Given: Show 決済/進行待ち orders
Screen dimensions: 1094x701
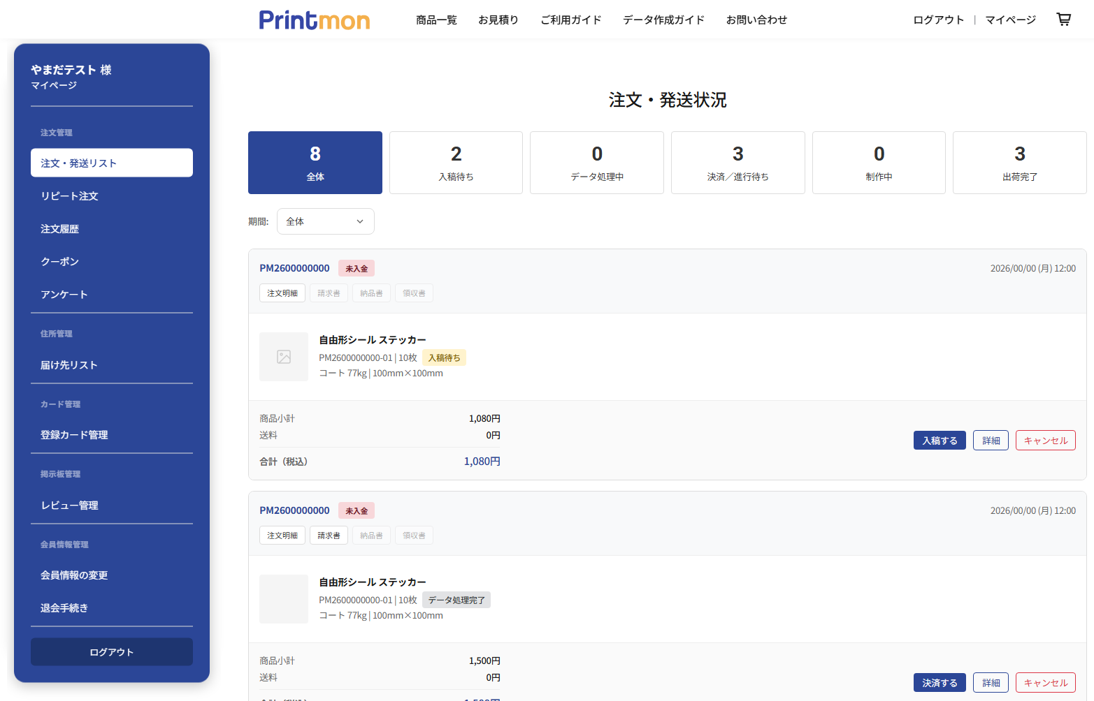Looking at the screenshot, I should click(737, 163).
